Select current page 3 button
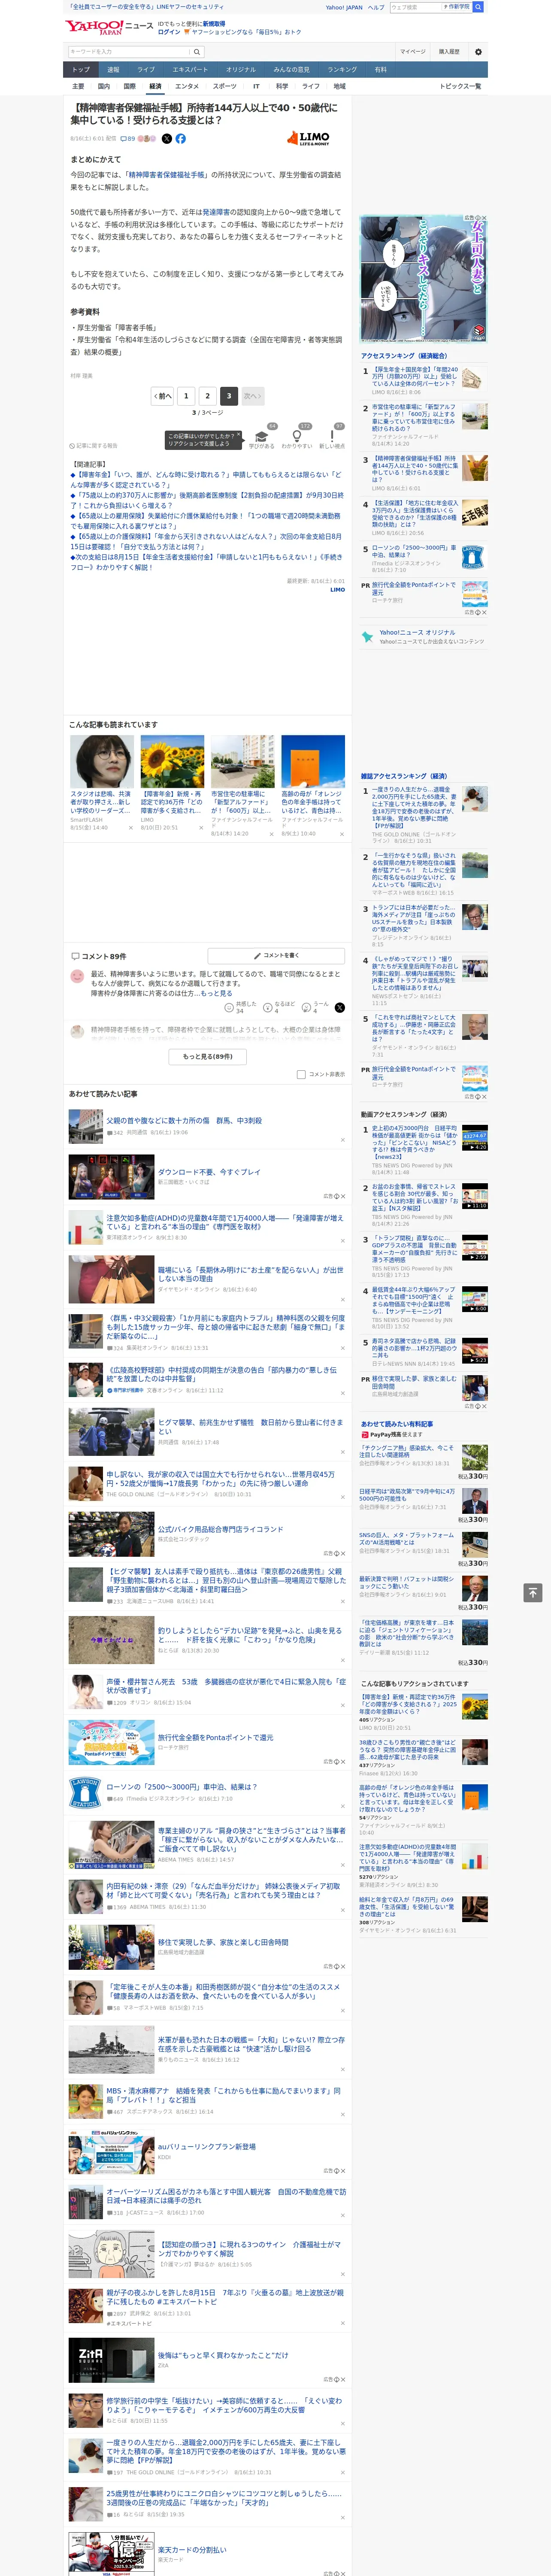The image size is (551, 2576). pyautogui.click(x=229, y=396)
